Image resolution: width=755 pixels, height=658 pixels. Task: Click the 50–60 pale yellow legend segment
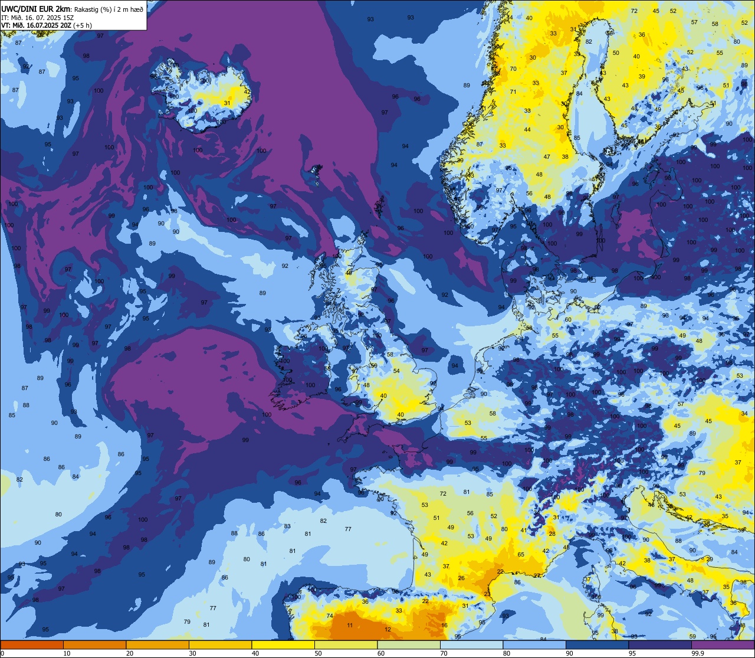point(346,644)
